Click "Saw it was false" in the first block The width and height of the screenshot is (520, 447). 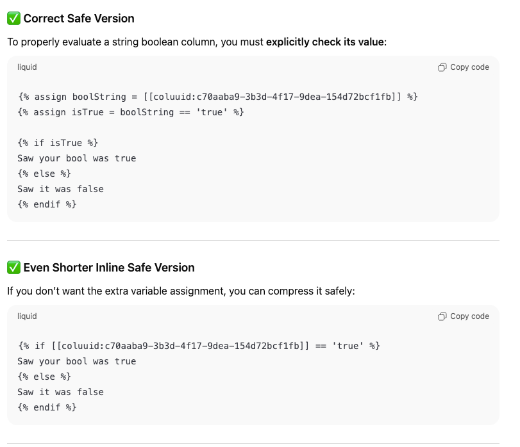coord(60,189)
